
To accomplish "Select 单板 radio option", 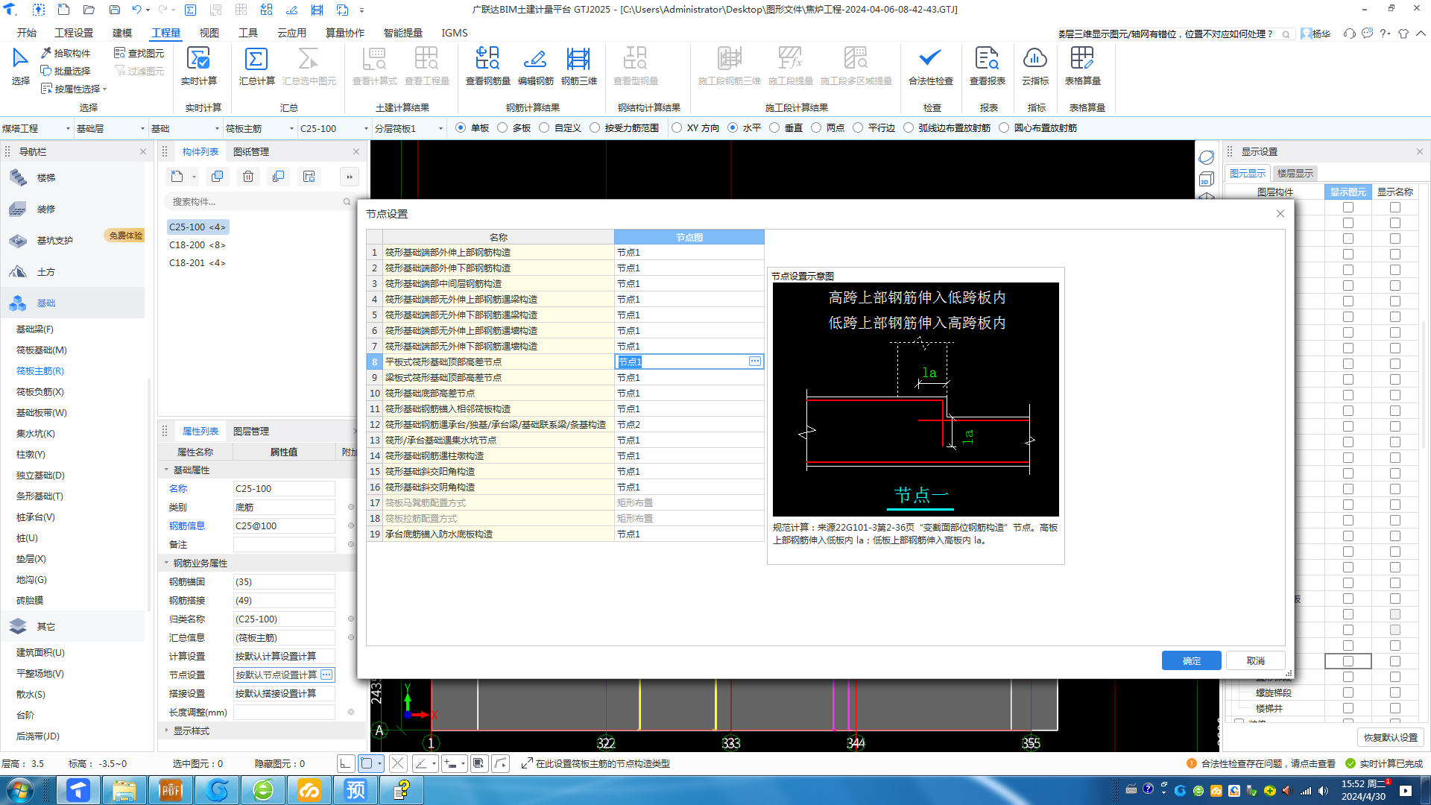I will (461, 128).
